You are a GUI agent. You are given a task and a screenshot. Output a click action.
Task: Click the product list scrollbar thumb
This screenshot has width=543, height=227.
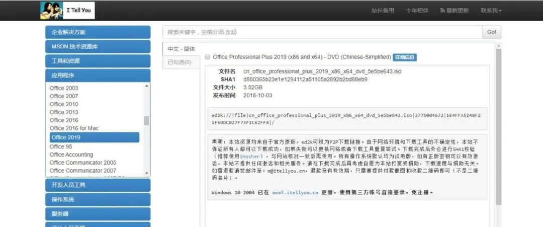(x=147, y=121)
